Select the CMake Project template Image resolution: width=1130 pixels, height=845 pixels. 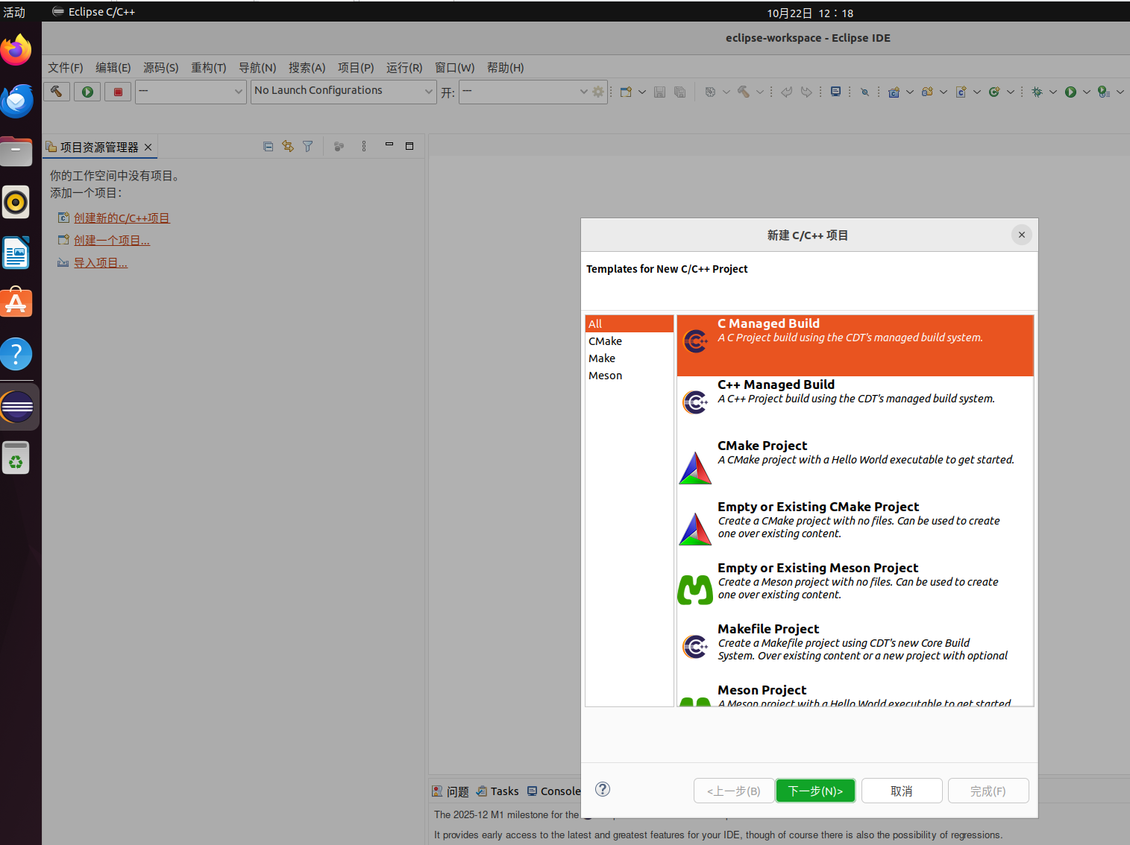pos(855,468)
